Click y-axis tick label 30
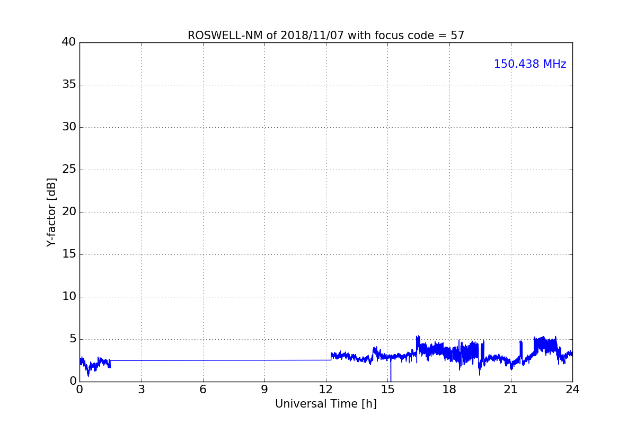This screenshot has height=424, width=636. 69,127
